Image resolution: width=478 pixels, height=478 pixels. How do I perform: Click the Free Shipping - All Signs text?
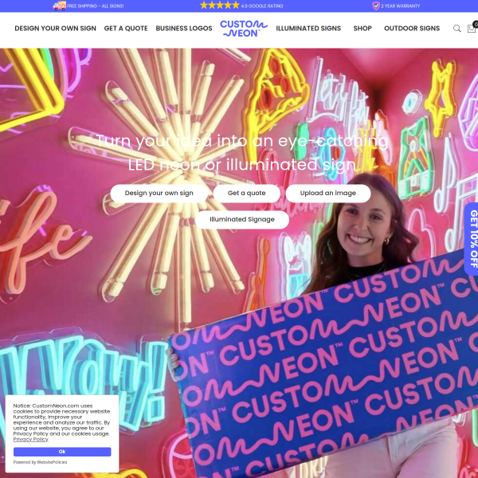coord(95,6)
